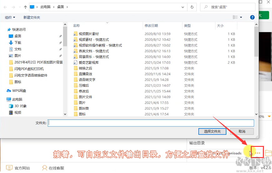Go up one folder level arrow
This screenshot has height=173, width=272.
pyautogui.click(x=26, y=7)
